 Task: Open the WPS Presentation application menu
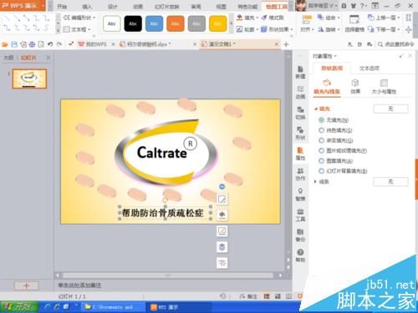pyautogui.click(x=23, y=6)
